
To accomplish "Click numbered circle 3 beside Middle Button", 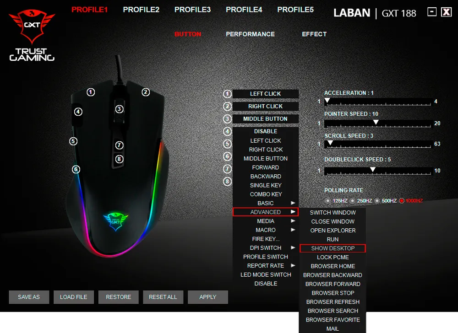I will click(x=227, y=118).
